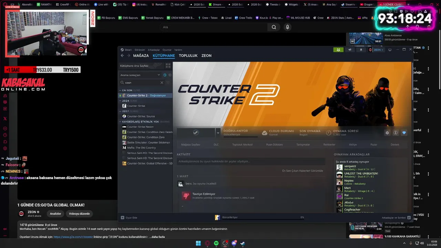Open the browser sidebar settings gear
The width and height of the screenshot is (441, 248).
pos(5,148)
